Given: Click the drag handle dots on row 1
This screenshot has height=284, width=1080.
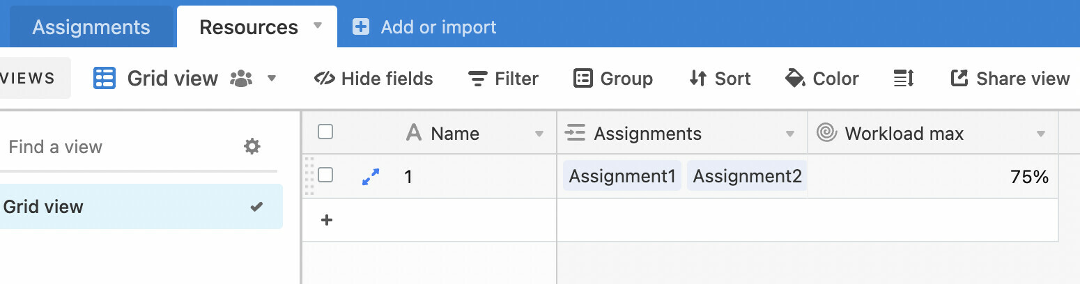Looking at the screenshot, I should [x=310, y=177].
